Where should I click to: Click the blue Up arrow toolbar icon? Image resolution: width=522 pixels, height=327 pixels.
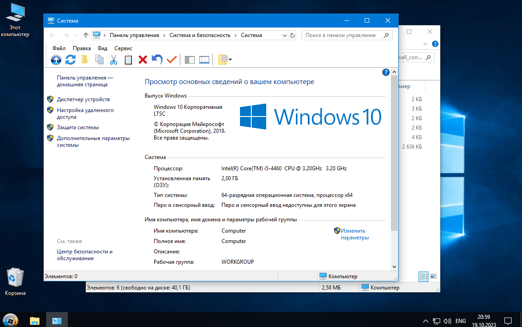coord(56,60)
